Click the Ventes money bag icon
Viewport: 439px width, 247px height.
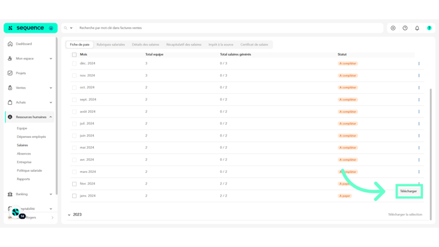[x=10, y=87]
